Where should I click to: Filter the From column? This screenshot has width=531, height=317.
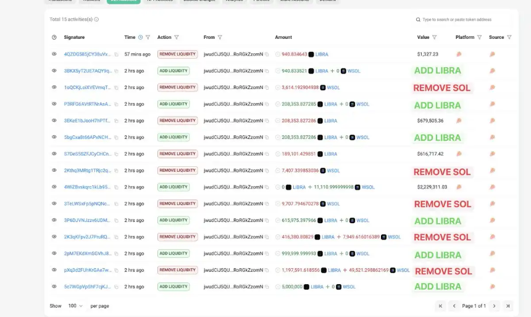220,37
